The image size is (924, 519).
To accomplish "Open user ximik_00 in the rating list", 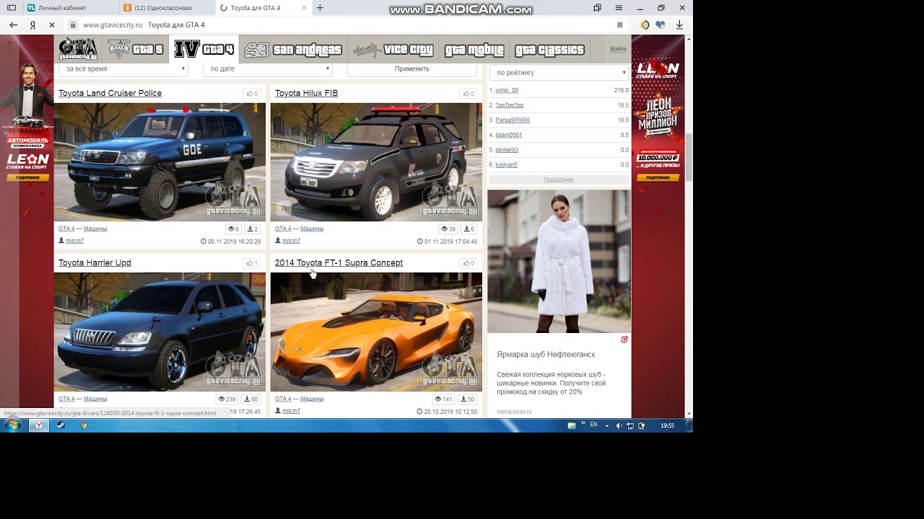I will (x=507, y=91).
